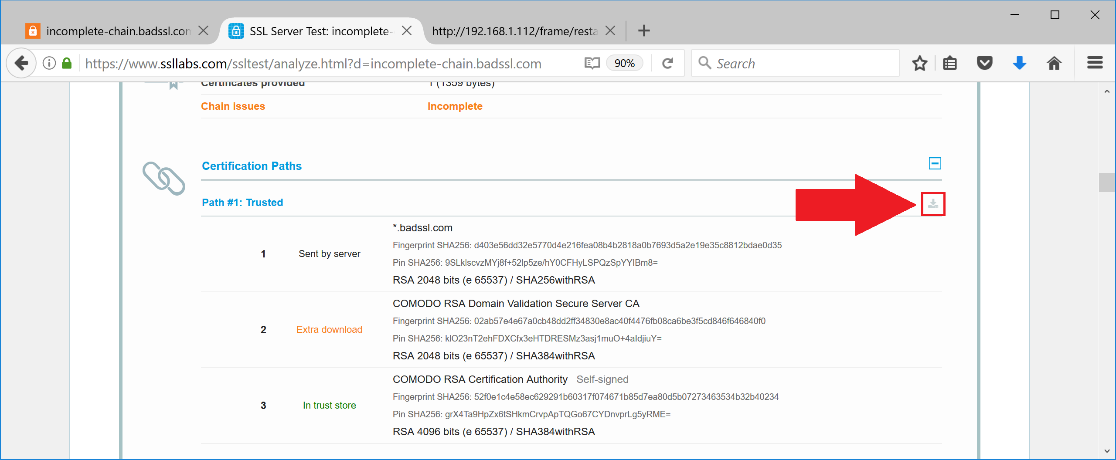Viewport: 1116px width, 460px height.
Task: Save page to Pocket
Action: tap(985, 64)
